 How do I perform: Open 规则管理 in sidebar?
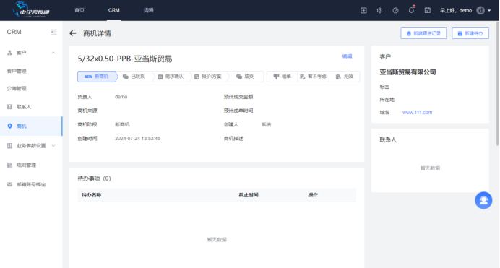pos(26,165)
